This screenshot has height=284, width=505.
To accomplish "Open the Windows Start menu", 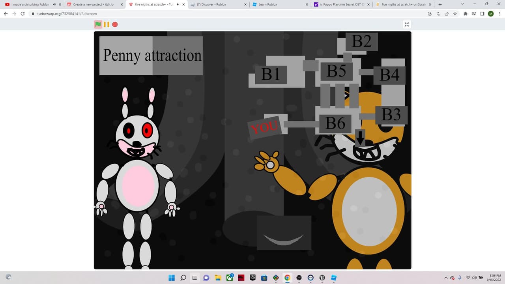I will coord(172,278).
